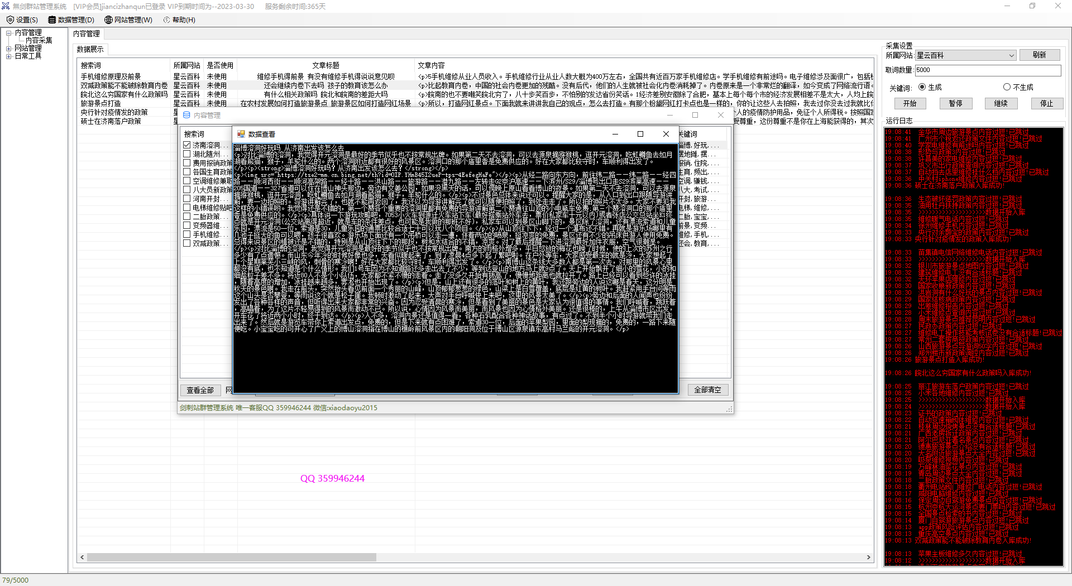Click the 网站管理 globe icon in menu bar

[108, 20]
